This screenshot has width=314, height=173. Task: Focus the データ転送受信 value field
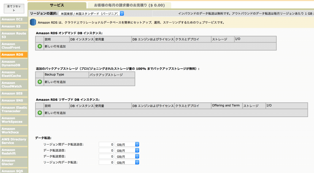pyautogui.click(x=106, y=156)
